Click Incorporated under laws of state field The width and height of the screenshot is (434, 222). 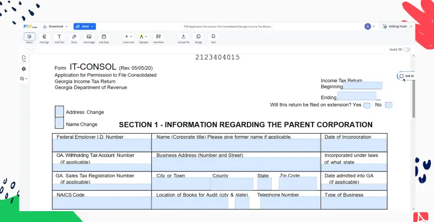click(354, 167)
